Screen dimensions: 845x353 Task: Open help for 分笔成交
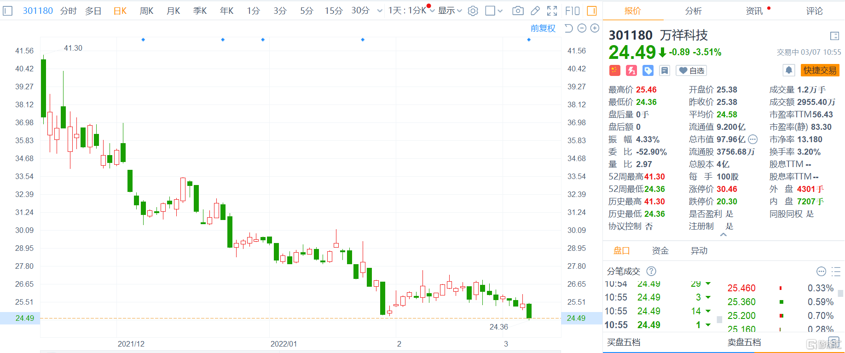point(651,271)
